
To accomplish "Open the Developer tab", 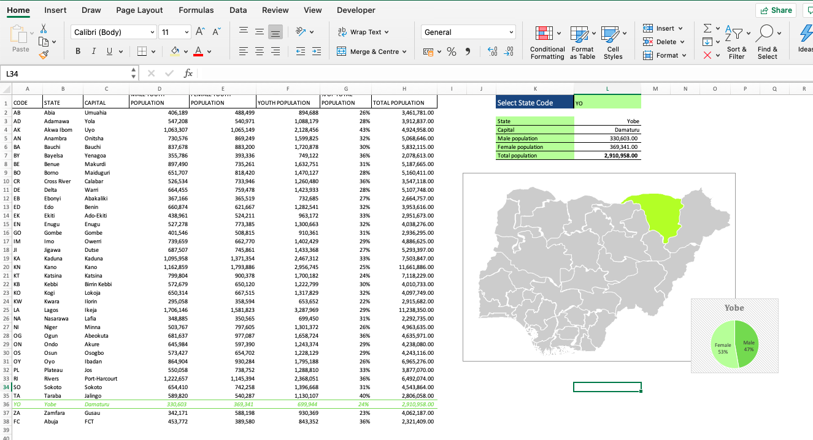I will point(356,10).
